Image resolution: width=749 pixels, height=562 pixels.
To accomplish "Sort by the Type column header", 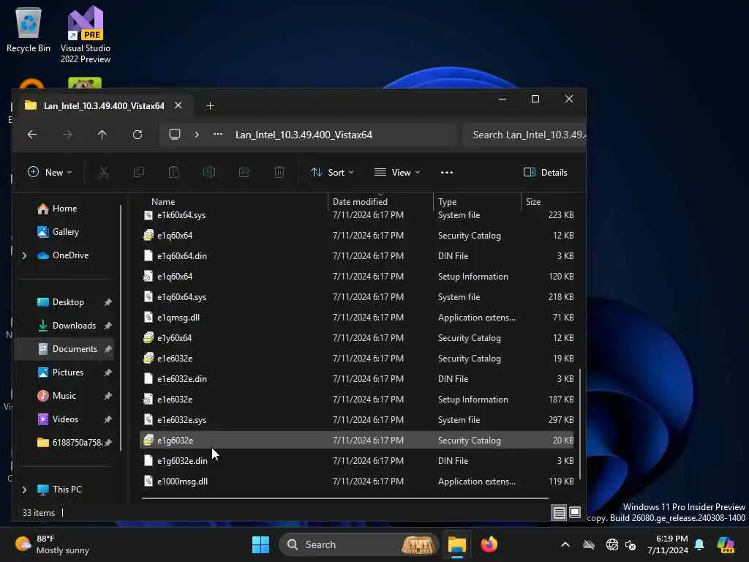I will 447,202.
